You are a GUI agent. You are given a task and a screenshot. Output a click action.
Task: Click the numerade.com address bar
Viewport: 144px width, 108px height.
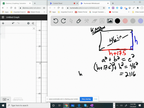pos(85,8)
